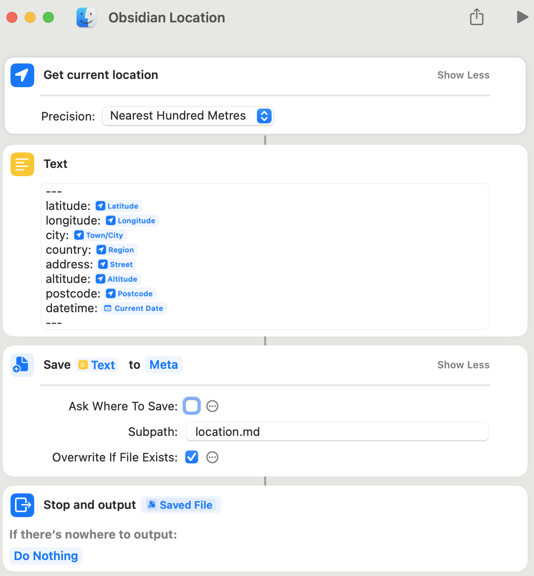534x576 pixels.
Task: Click the 'Text' action heading
Action: pyautogui.click(x=55, y=164)
